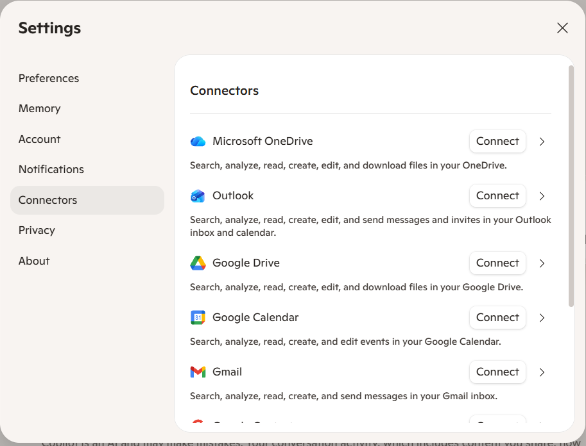The image size is (586, 446).
Task: Click the Gmail connector name
Action: 227,372
